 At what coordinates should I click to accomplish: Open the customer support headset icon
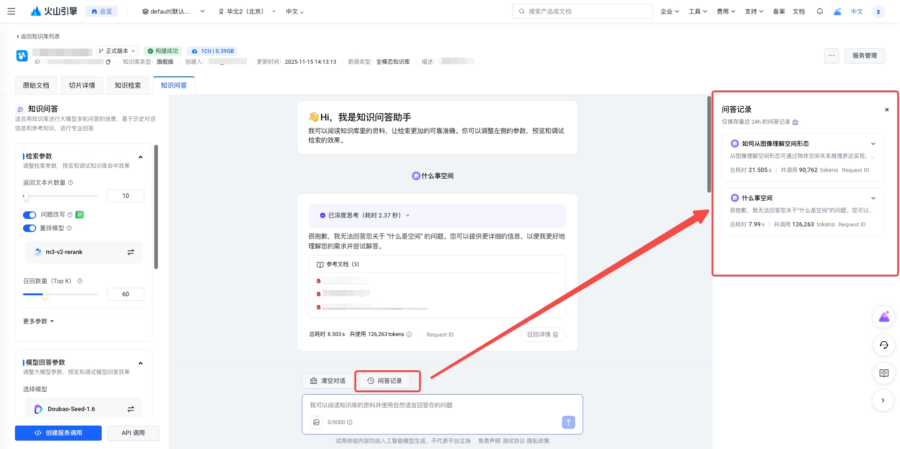click(884, 345)
